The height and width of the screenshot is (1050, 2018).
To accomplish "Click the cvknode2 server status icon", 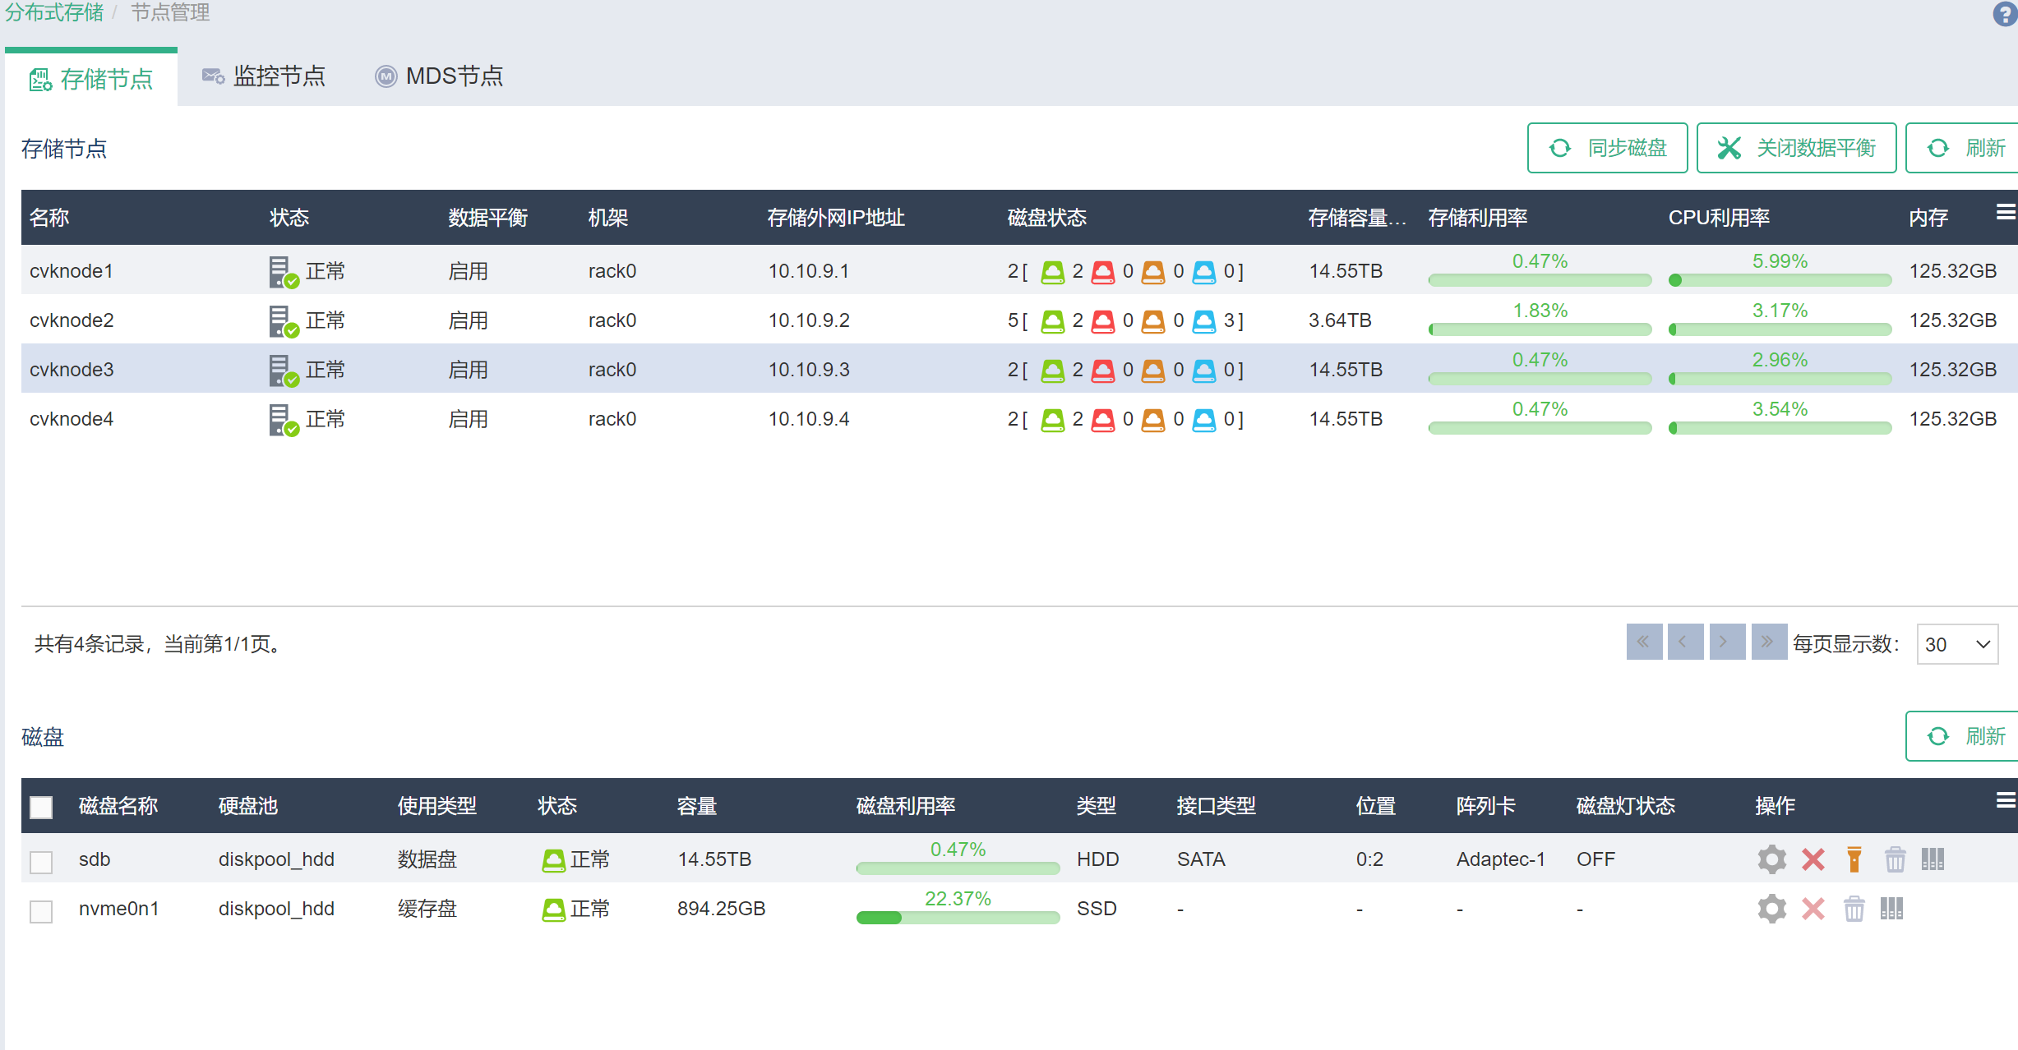I will pos(282,320).
